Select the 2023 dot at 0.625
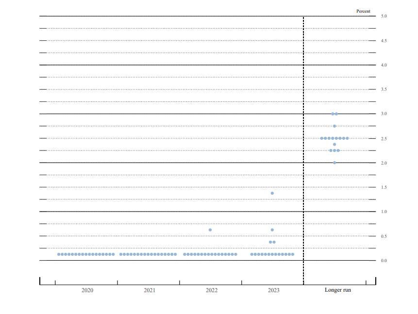418x314 pixels. coord(272,230)
